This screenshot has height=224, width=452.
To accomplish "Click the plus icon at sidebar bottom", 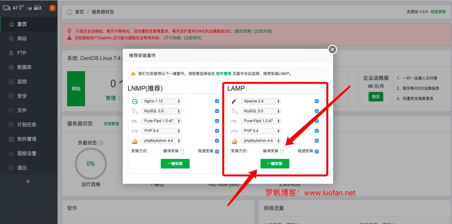I will pyautogui.click(x=28, y=181).
